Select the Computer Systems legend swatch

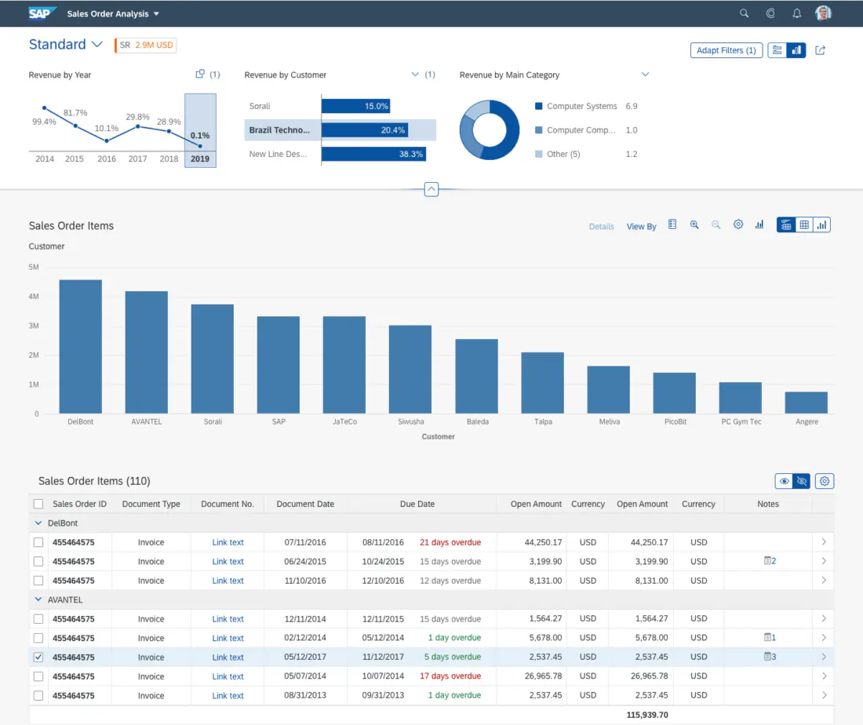[539, 106]
